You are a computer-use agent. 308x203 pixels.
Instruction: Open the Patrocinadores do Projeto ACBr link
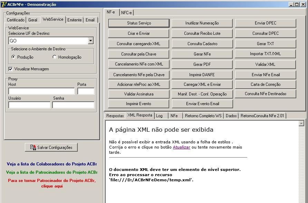coord(52,172)
